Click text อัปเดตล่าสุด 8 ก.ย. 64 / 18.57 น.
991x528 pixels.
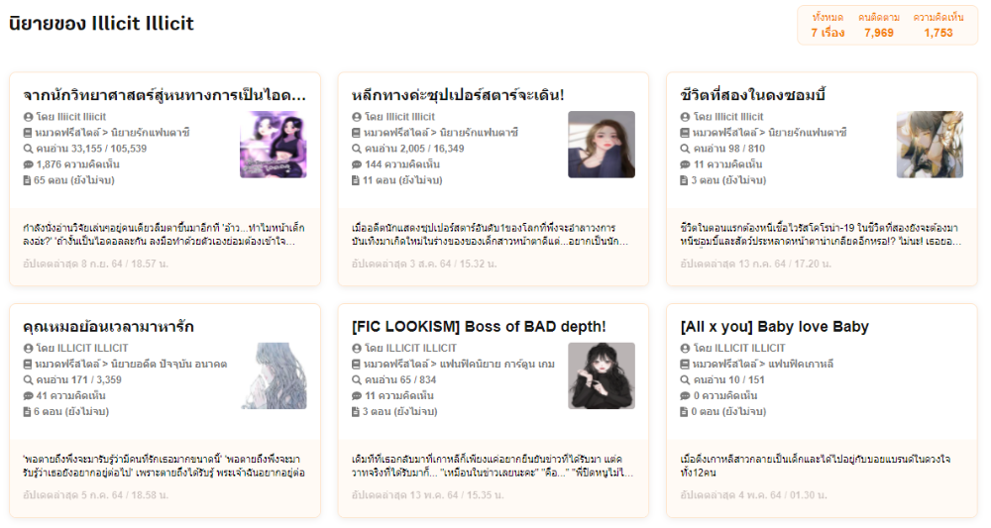[x=95, y=264]
